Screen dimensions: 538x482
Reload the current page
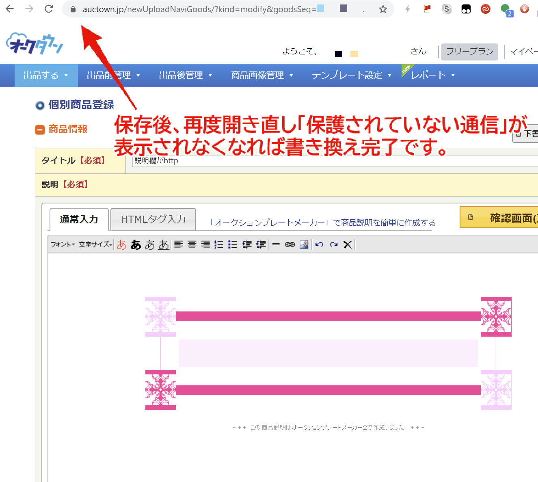pyautogui.click(x=49, y=9)
